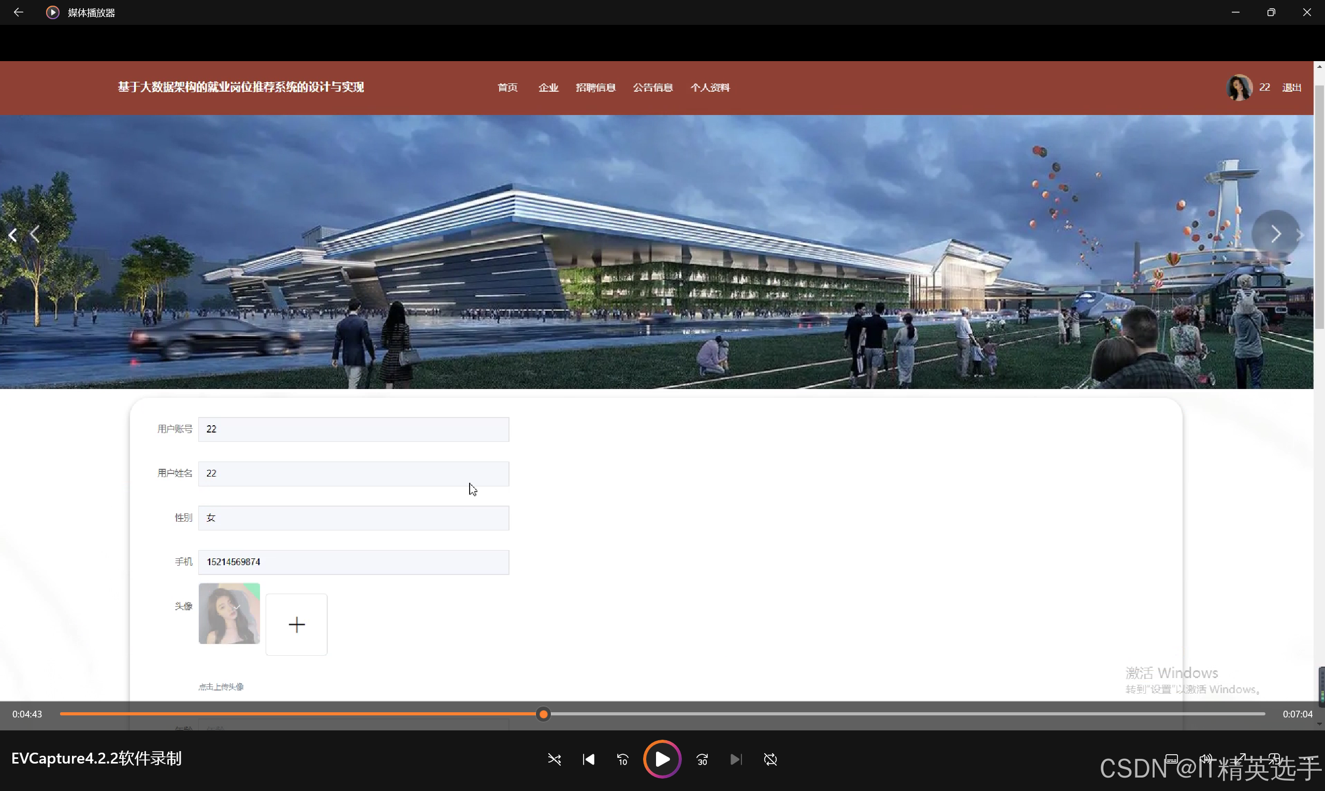The image size is (1325, 791).
Task: Click the 退出 logout link
Action: click(1291, 88)
